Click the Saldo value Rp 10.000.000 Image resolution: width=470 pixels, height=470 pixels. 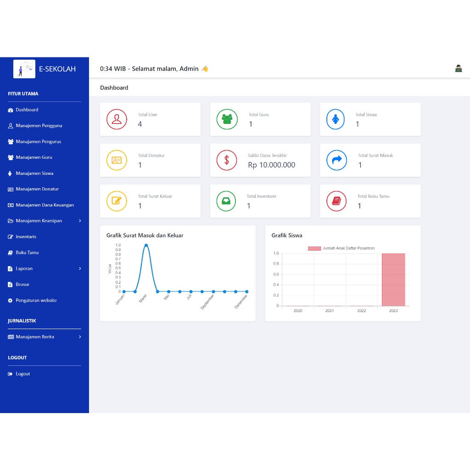(272, 165)
